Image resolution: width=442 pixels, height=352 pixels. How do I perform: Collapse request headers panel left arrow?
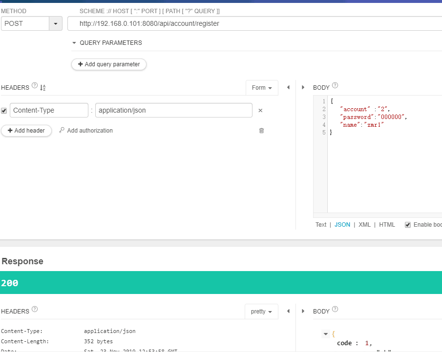click(288, 88)
